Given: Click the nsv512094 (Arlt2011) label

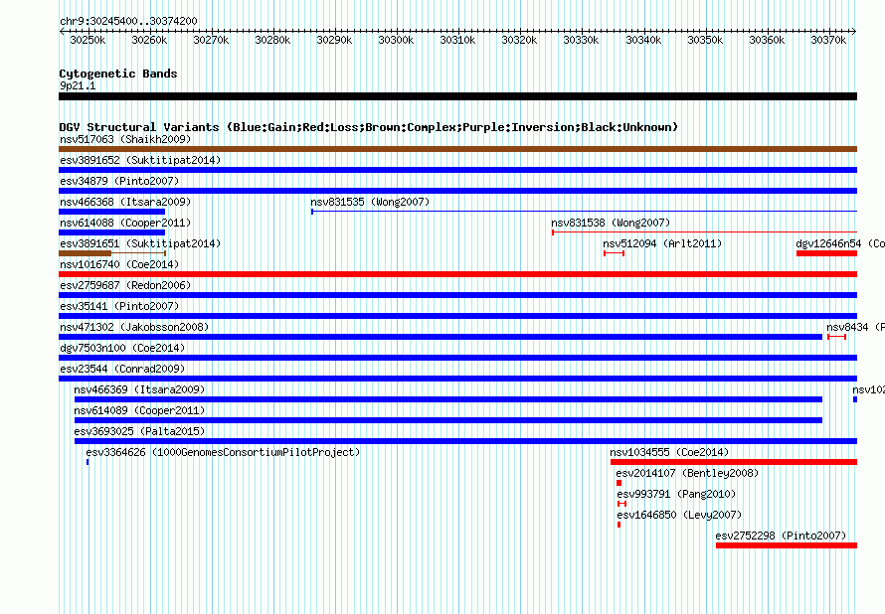Looking at the screenshot, I should click(x=662, y=243).
